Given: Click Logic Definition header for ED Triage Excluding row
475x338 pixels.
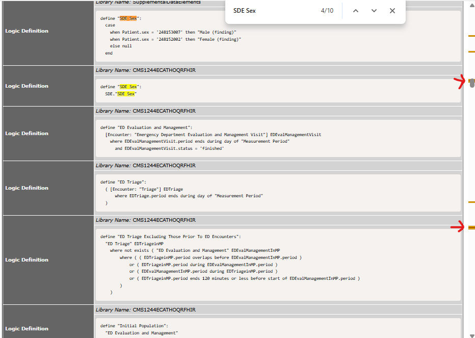Looking at the screenshot, I should [27, 260].
